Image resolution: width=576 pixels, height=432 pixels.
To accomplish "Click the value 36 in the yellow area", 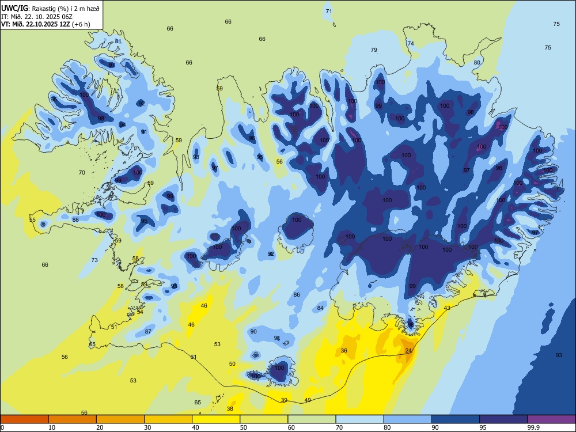I will tap(344, 350).
